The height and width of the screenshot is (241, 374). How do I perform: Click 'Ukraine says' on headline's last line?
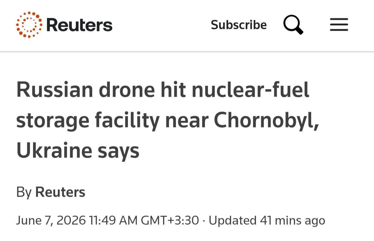coord(78,151)
